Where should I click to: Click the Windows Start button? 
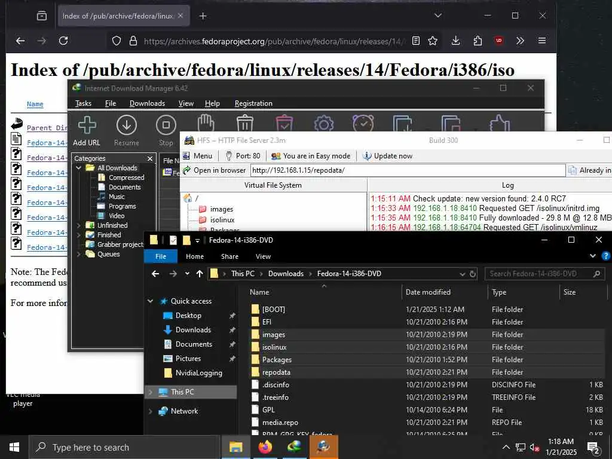[14, 447]
